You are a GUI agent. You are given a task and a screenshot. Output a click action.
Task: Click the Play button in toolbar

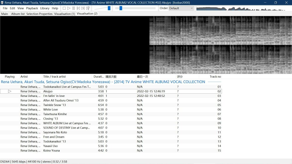(69, 8)
